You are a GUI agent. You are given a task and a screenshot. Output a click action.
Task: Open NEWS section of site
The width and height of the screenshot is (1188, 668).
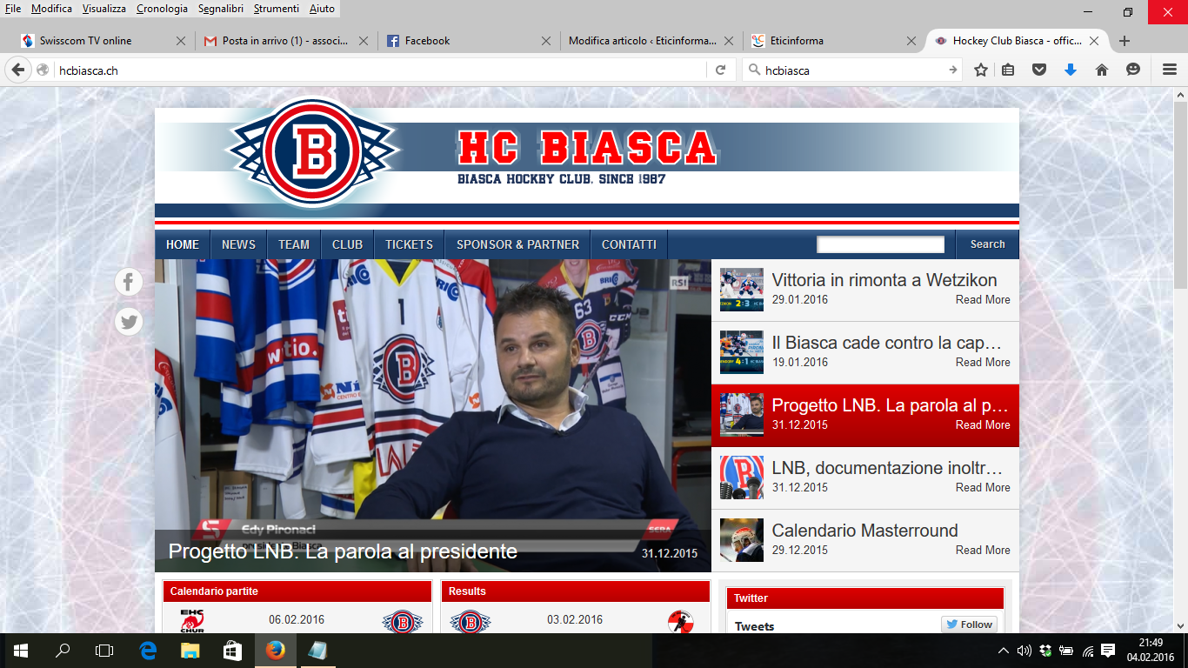238,244
